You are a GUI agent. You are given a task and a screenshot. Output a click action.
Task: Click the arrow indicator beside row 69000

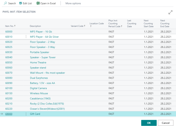[x=2, y=114]
